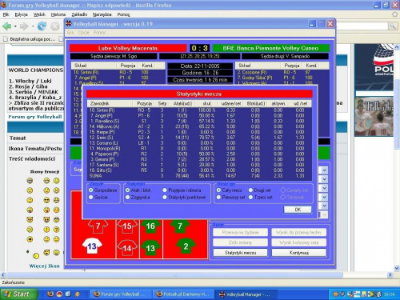Viewport: 400px width, 300px height.
Task: Click Firefox's stop loading icon
Action: coord(55,26)
